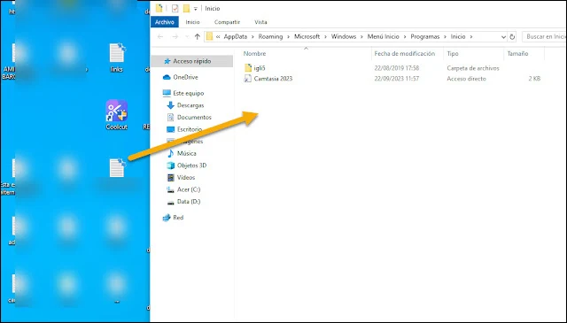Navigate to Roaming in breadcrumb

(270, 36)
